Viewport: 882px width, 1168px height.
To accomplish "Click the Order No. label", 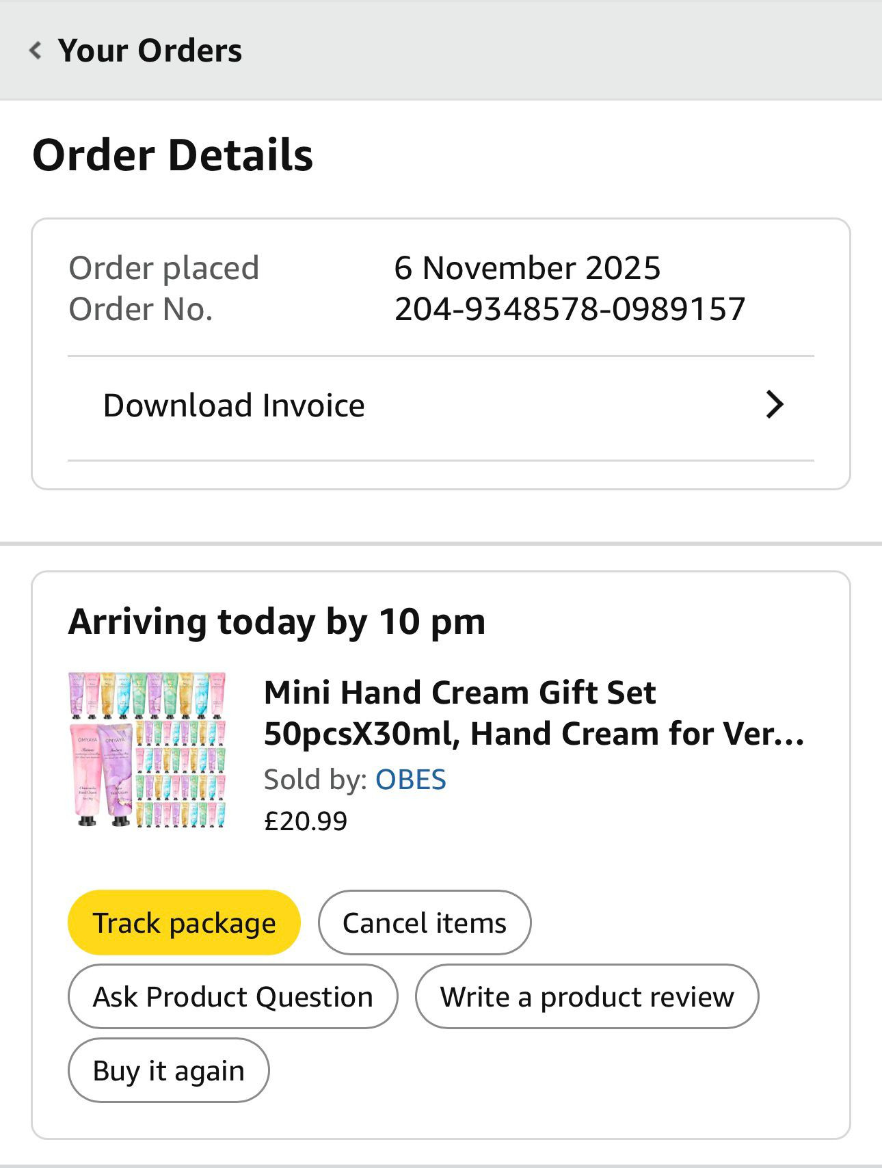I will pyautogui.click(x=141, y=309).
